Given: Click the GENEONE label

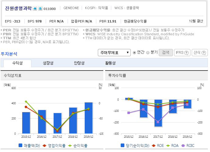Looking at the screenshot, I should coord(71,8).
